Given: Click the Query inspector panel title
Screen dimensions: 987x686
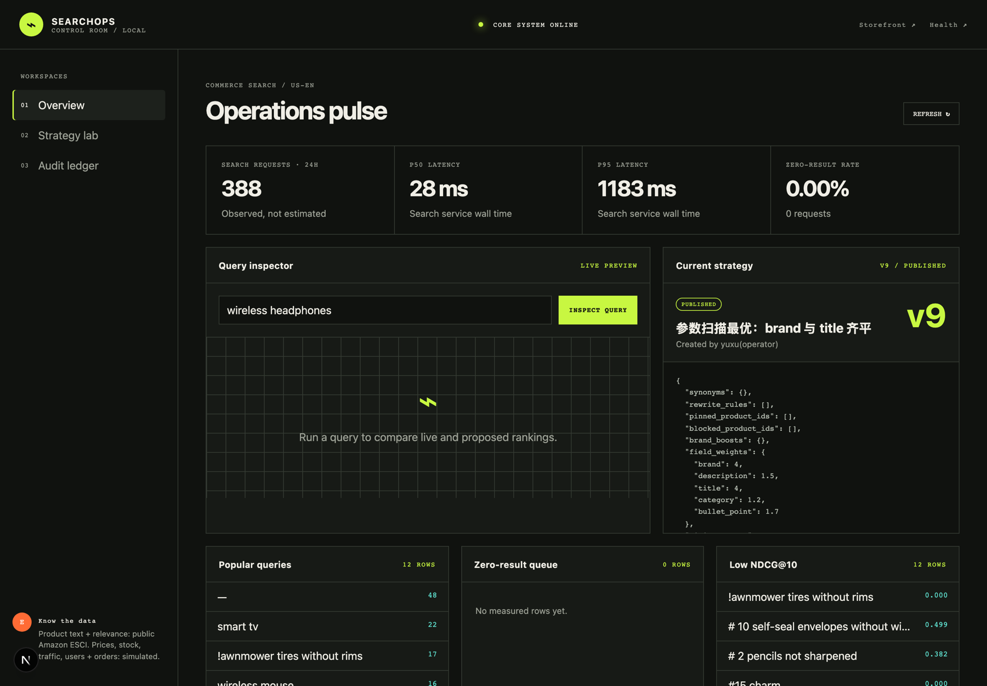Looking at the screenshot, I should tap(256, 266).
